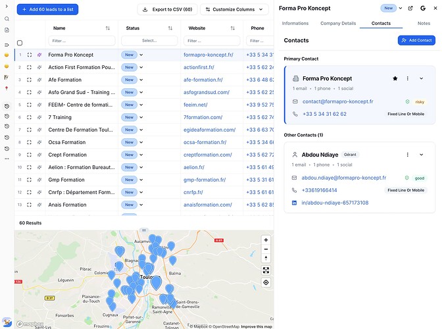Click enrich icon for 7 Training row
The image size is (442, 329).
tap(39, 117)
